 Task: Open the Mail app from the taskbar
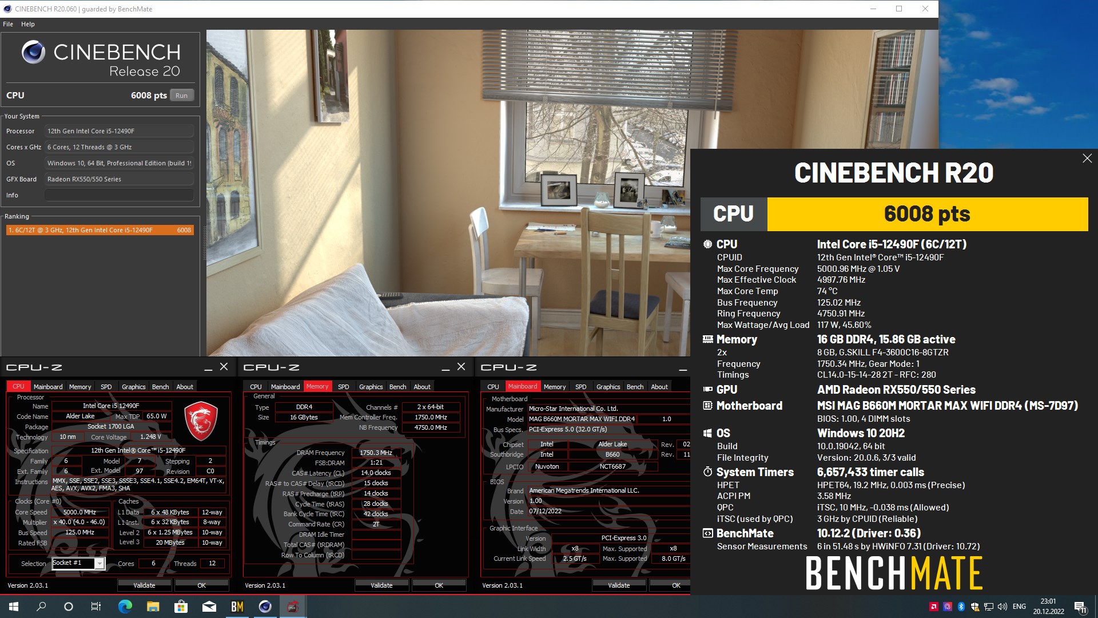pyautogui.click(x=209, y=607)
